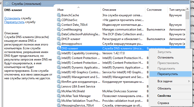Click the Intel(R) Dynamic Applicatio... gear icon
This screenshot has height=107, width=194.
(59, 67)
